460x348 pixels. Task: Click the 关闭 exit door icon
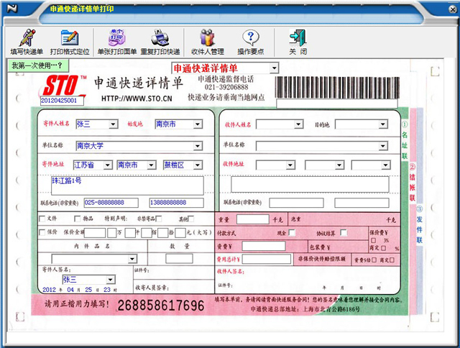pyautogui.click(x=298, y=42)
